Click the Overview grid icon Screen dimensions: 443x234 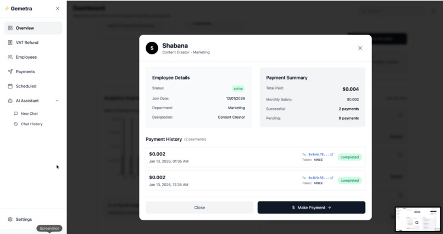(x=10, y=28)
